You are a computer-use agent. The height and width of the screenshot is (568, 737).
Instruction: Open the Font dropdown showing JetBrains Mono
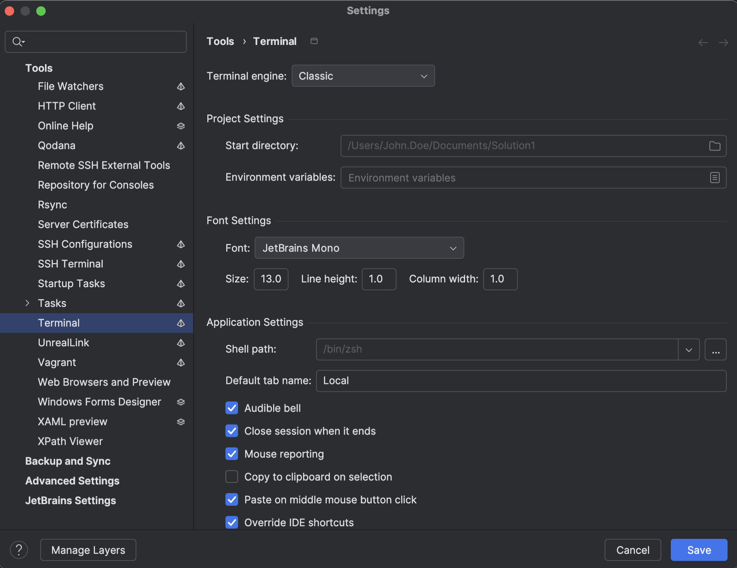359,248
